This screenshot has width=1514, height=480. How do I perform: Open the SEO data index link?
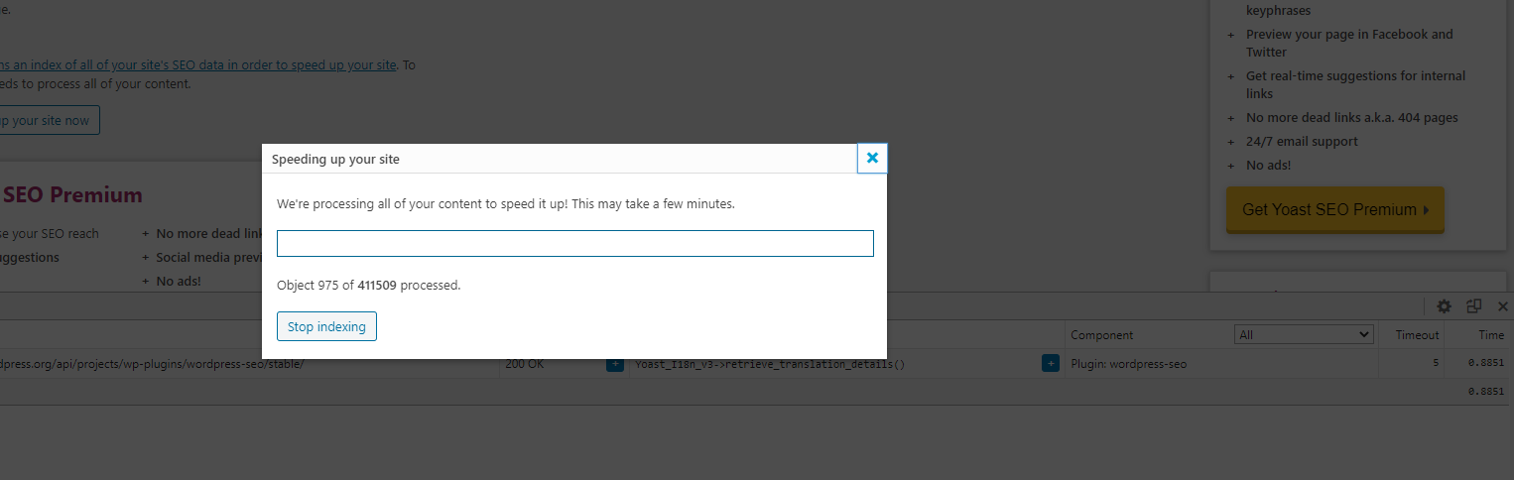click(x=198, y=64)
